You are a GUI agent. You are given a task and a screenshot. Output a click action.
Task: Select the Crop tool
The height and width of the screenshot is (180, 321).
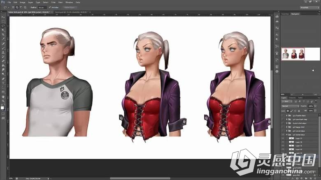[x=3, y=35]
